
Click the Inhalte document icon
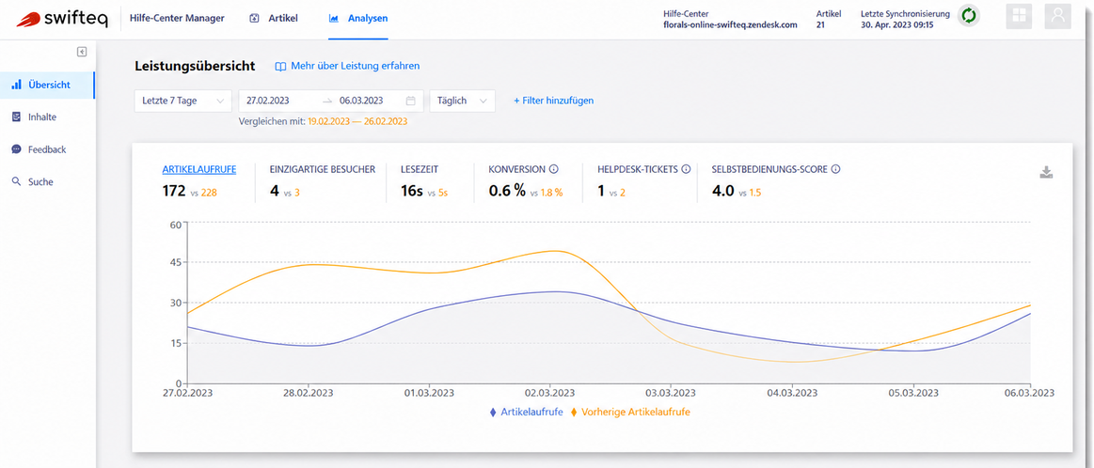pyautogui.click(x=17, y=117)
